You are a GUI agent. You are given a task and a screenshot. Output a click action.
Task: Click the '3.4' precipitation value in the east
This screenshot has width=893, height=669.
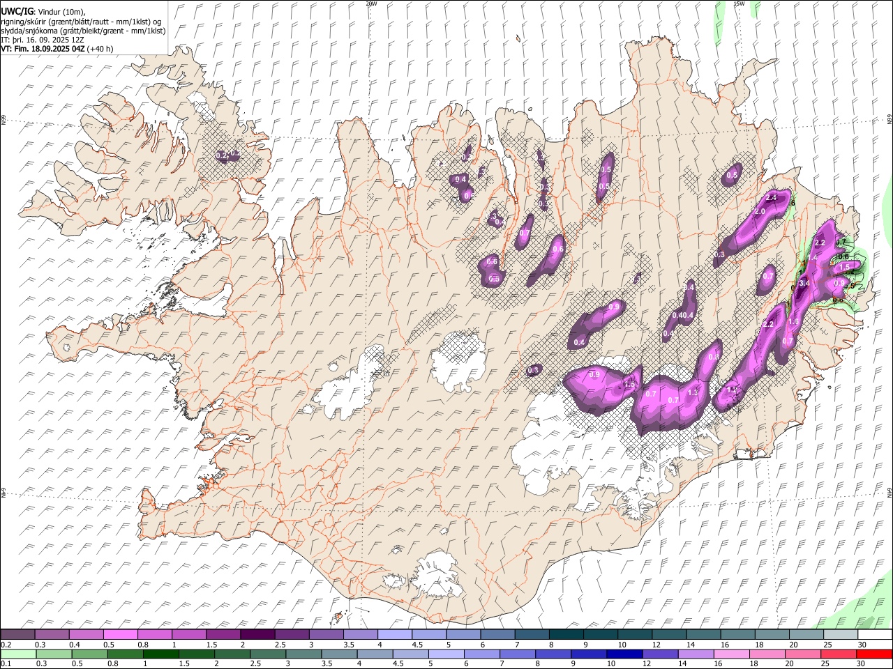click(804, 283)
